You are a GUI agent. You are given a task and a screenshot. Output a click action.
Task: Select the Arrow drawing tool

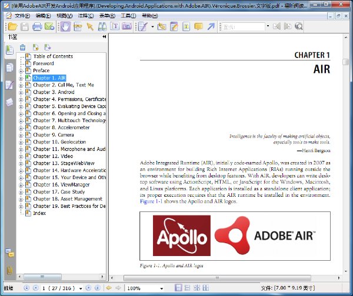point(211,26)
